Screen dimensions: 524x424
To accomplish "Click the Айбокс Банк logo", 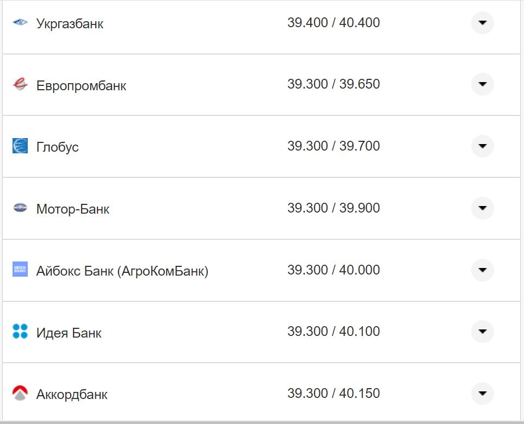I will (x=20, y=270).
